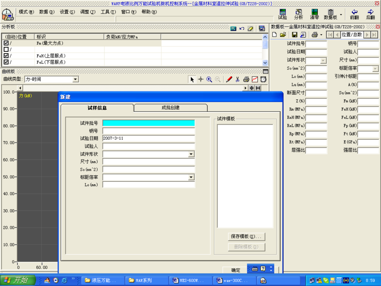Click the 清零 (Zero reset) toolbar icon
Viewport: 381px width, 286px height.
click(314, 14)
